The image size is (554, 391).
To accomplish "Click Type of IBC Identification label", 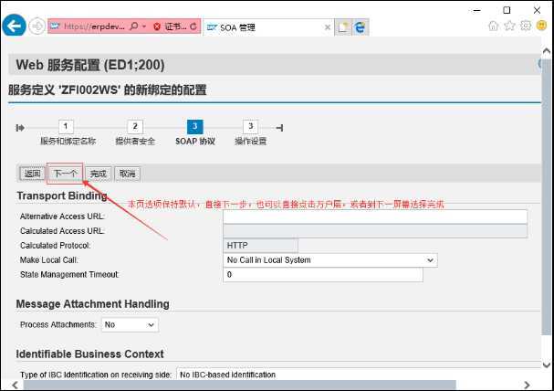I will click(x=96, y=375).
